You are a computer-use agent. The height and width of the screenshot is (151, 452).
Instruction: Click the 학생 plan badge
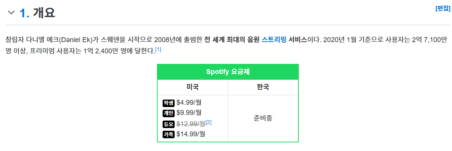[x=169, y=103]
